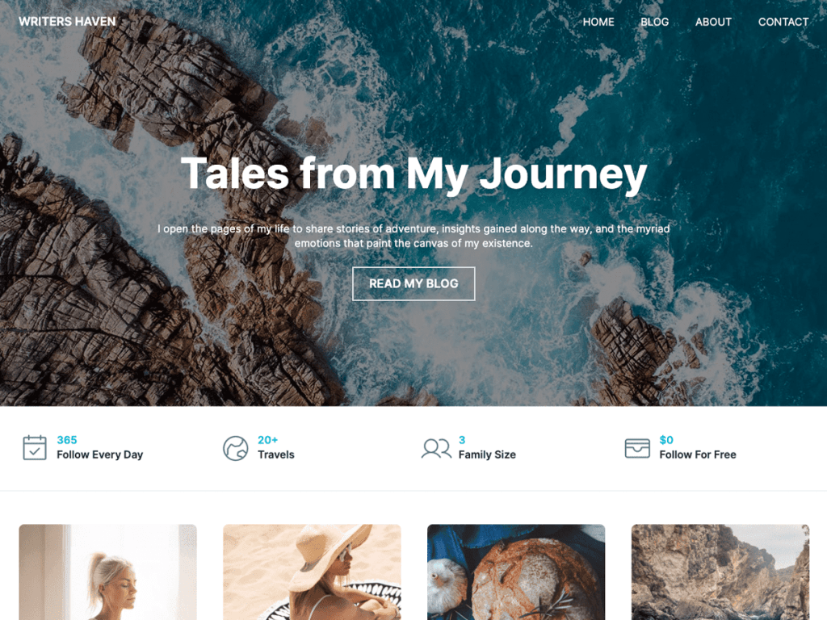Click the $0 statistic number

coord(666,440)
